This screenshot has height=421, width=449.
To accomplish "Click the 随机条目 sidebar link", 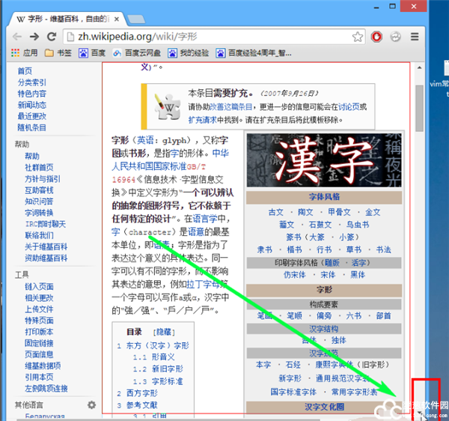I will (31, 127).
